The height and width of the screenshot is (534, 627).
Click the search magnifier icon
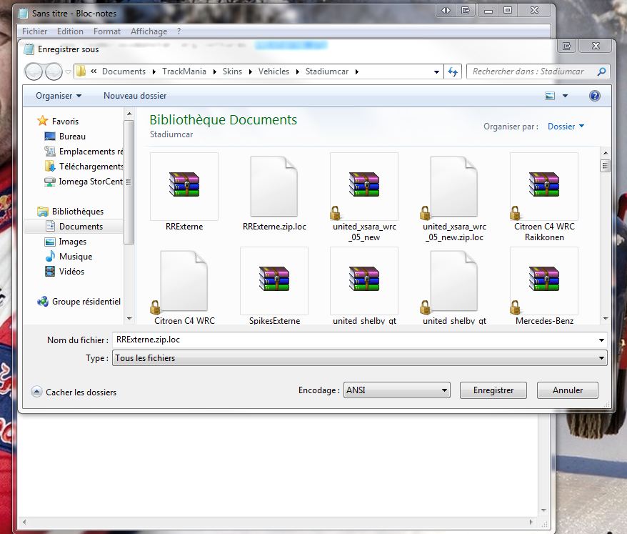[x=601, y=71]
